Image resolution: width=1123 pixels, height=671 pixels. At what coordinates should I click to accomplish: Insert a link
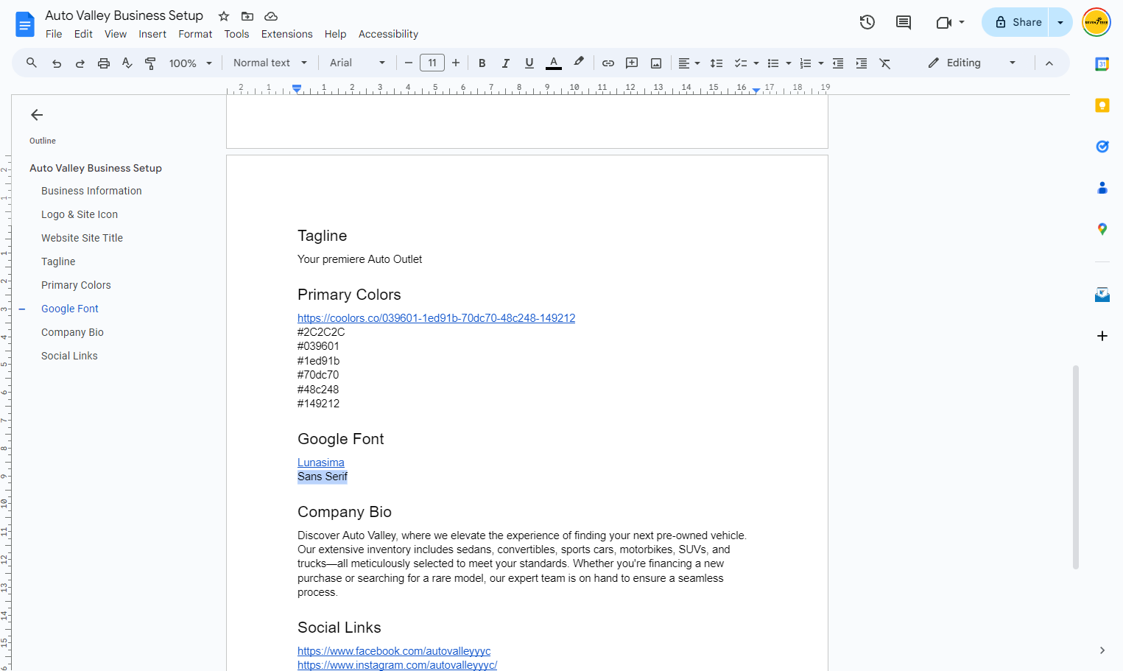(x=608, y=63)
